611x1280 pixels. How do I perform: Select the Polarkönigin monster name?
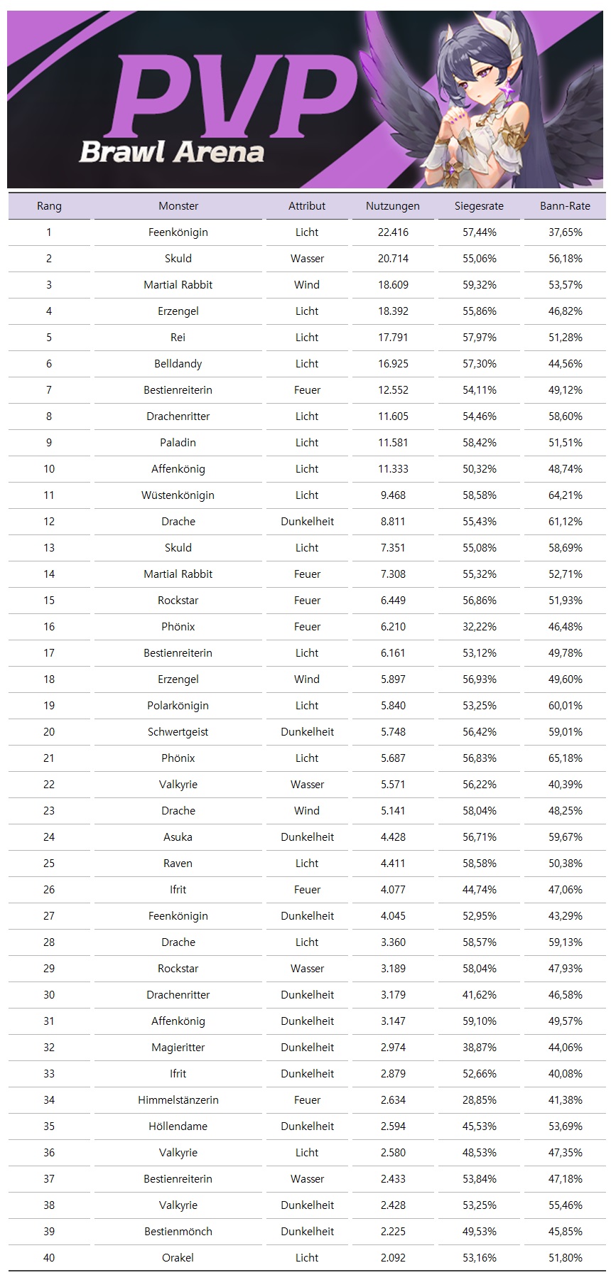[x=178, y=706]
